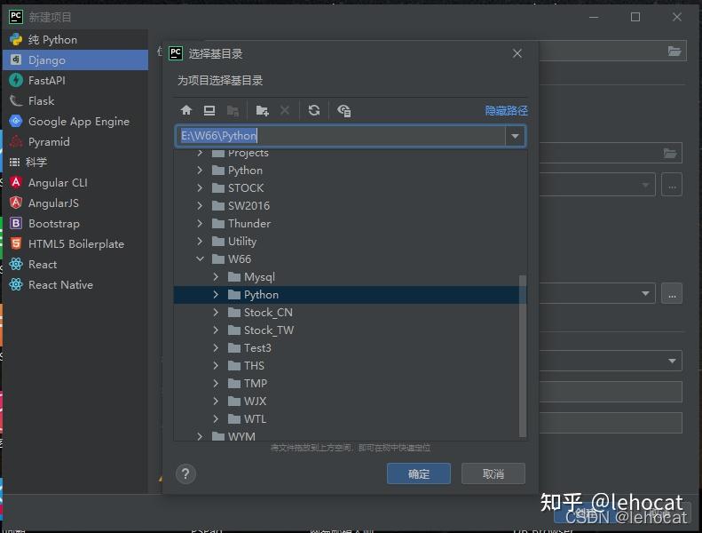Expand the top-level Python folder

point(200,171)
